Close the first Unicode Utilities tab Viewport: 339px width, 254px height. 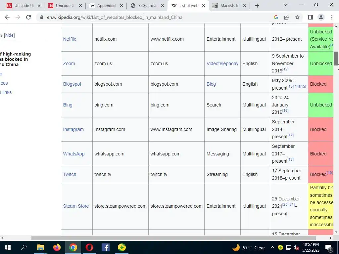coord(39,6)
